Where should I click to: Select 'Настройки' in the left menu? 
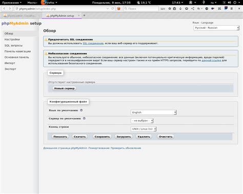[x=12, y=39]
